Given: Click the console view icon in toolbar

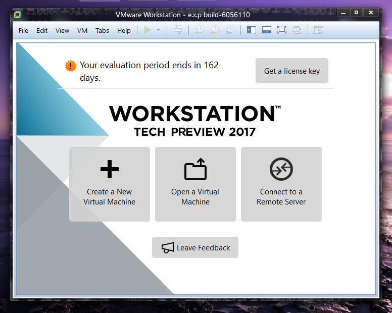Looking at the screenshot, I should (x=319, y=30).
